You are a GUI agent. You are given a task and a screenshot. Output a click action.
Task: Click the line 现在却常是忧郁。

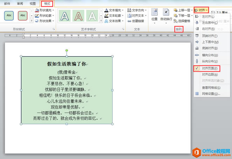pos(67,107)
